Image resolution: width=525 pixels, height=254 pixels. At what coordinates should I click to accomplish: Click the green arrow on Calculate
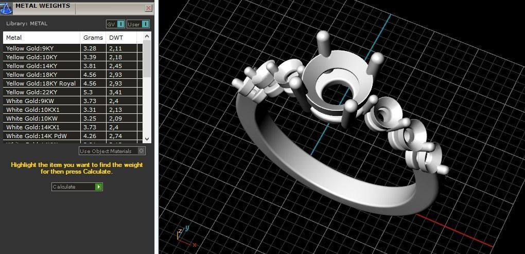[x=98, y=187]
